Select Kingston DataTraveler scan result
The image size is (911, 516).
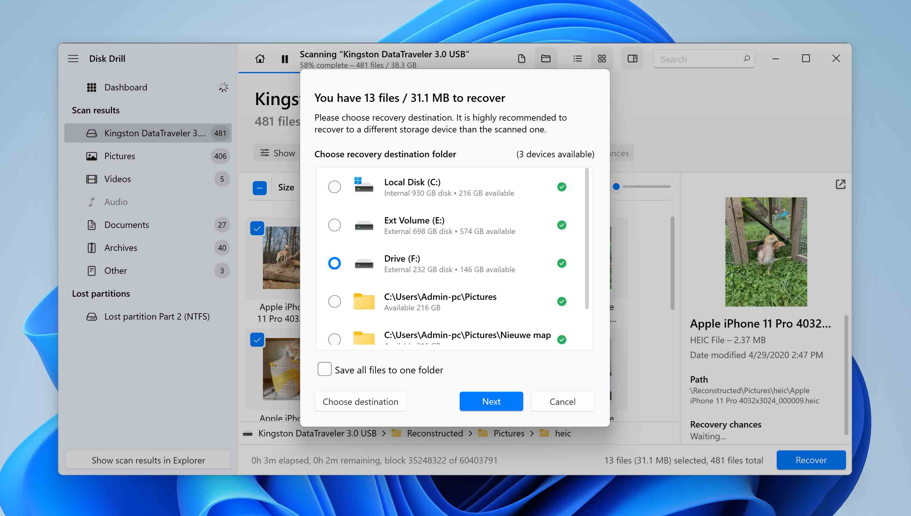(x=148, y=133)
